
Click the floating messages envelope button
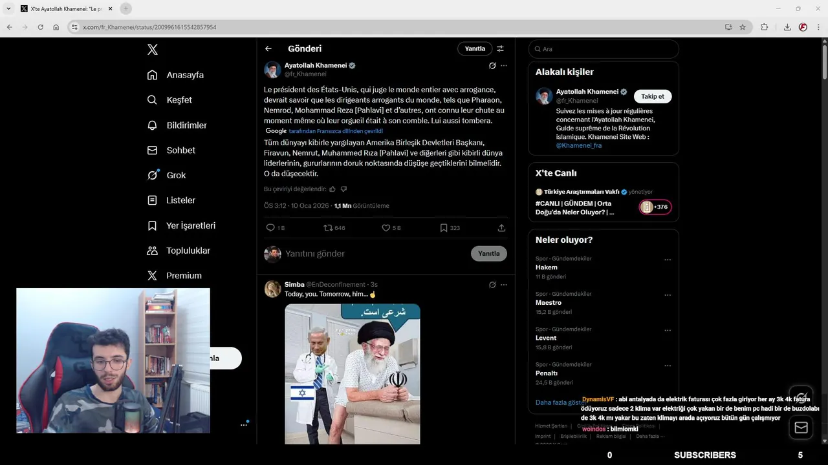(x=801, y=428)
